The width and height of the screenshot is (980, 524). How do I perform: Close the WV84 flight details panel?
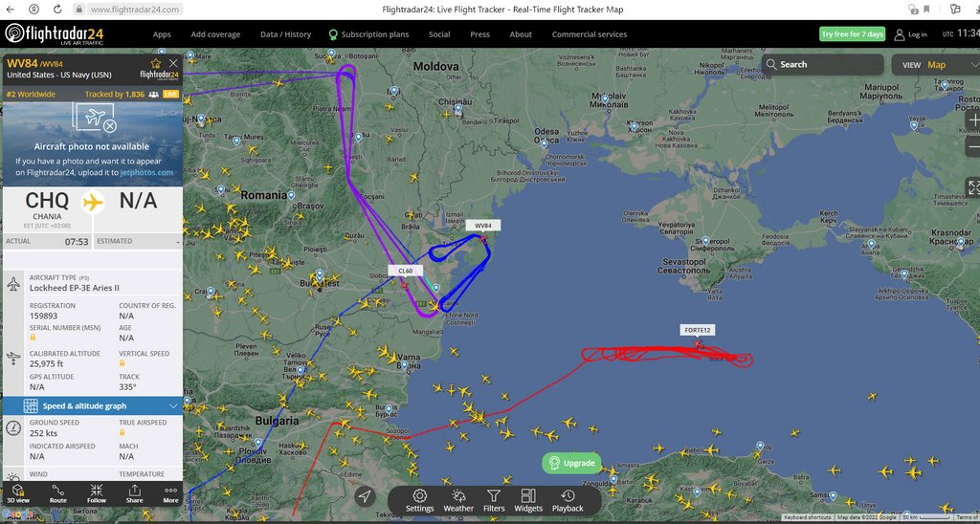click(x=173, y=64)
